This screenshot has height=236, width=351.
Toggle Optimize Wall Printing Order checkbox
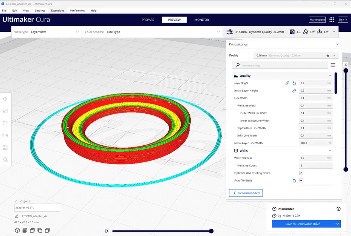point(301,173)
